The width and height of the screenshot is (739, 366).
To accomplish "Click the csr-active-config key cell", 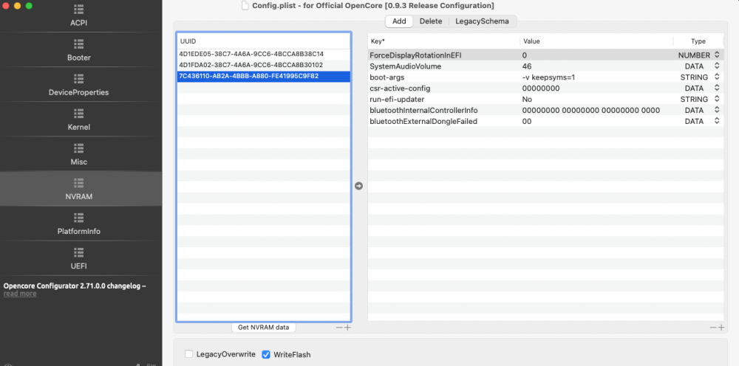I will (400, 88).
